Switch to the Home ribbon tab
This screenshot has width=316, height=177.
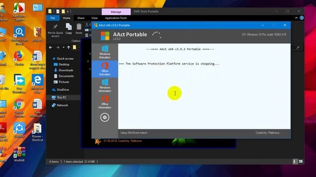(67, 18)
